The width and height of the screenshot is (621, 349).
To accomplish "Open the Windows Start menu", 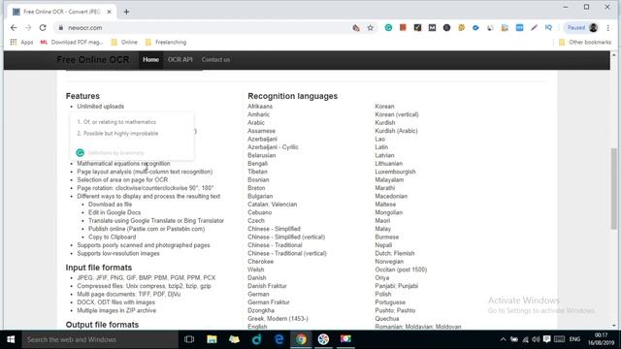I will click(x=11, y=339).
